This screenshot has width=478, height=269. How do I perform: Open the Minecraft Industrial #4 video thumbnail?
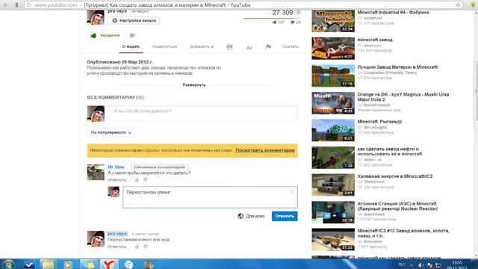pyautogui.click(x=333, y=21)
